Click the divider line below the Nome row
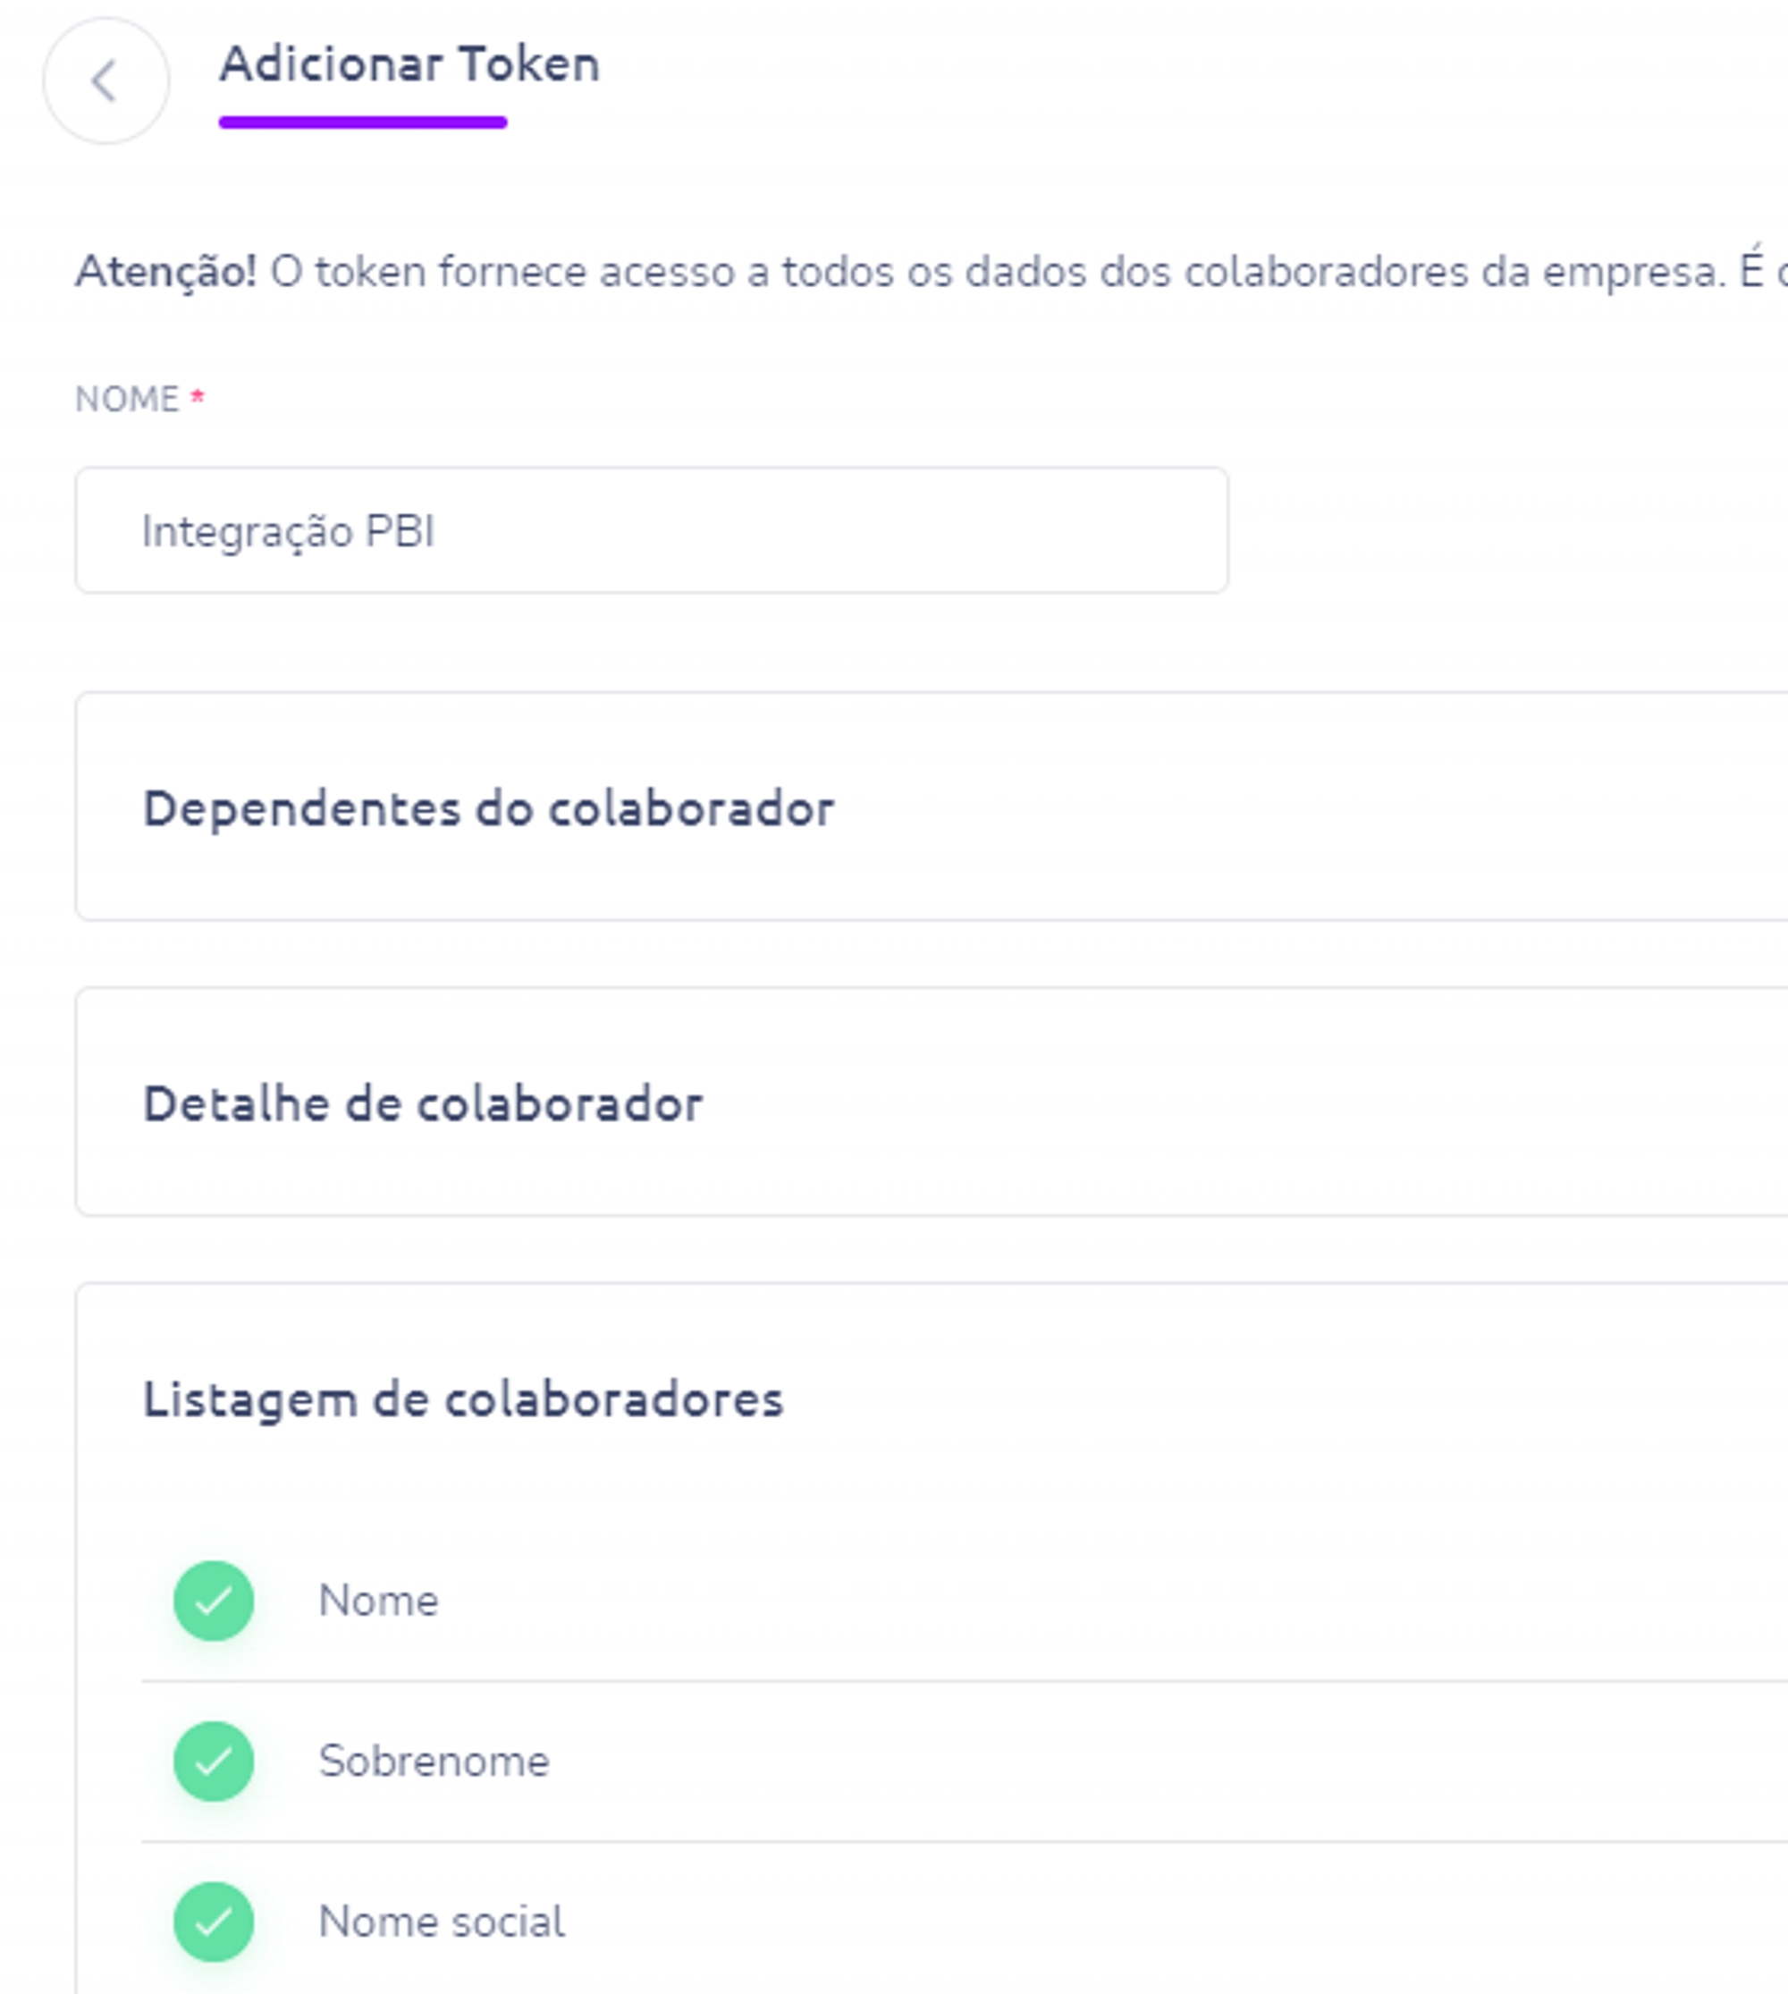Viewport: 1788px width, 1994px height. point(884,1680)
